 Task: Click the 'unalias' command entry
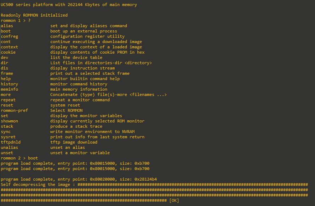click(x=10, y=147)
